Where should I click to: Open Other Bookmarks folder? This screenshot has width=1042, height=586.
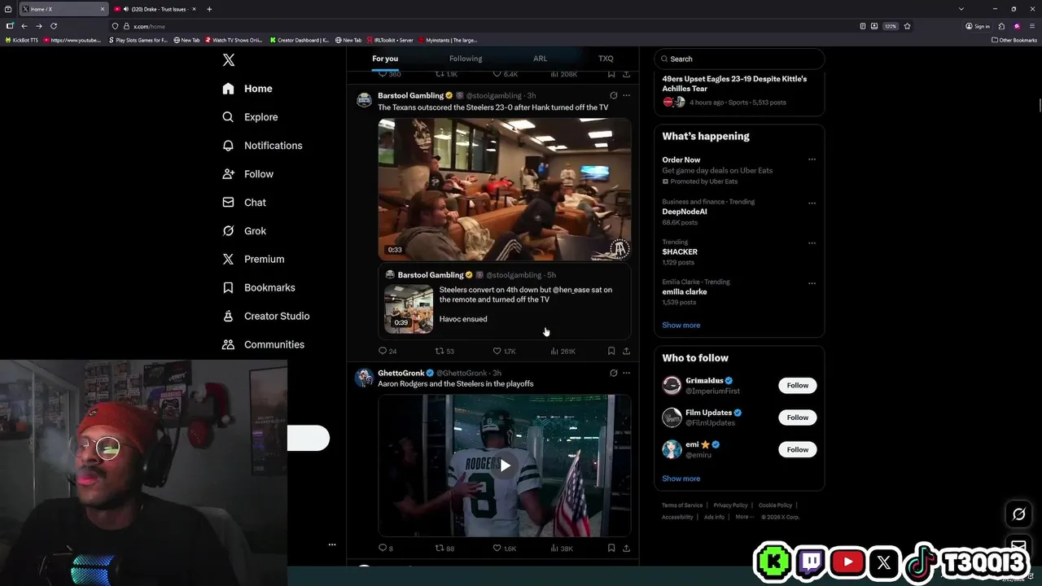pos(1014,40)
